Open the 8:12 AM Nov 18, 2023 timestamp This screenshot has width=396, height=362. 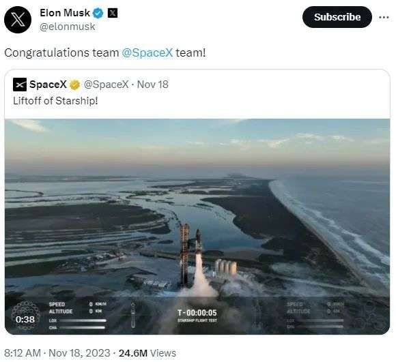(x=57, y=353)
